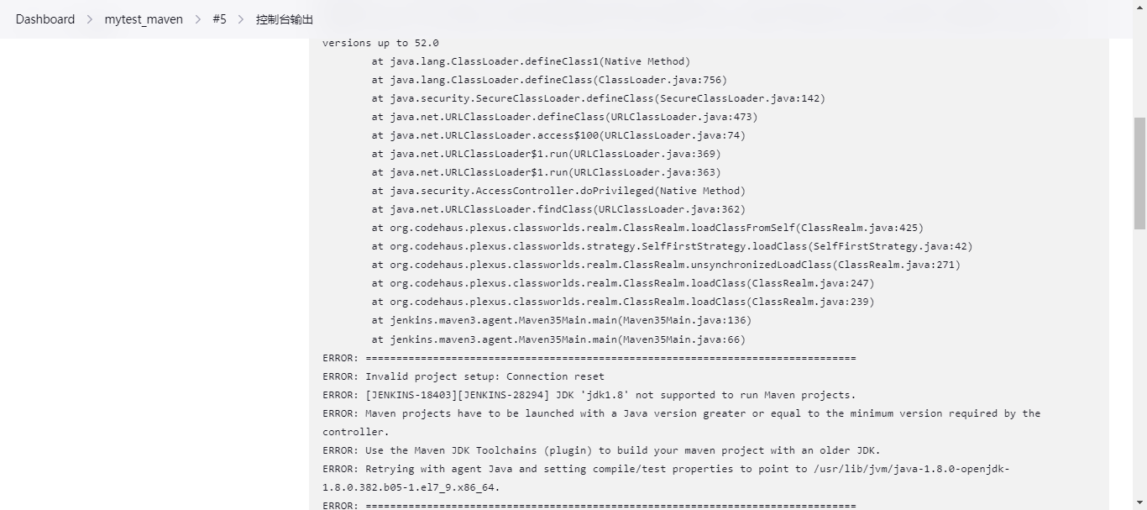This screenshot has height=510, width=1147.
Task: Click the scrollbar track below the thumb
Action: tap(1139, 378)
